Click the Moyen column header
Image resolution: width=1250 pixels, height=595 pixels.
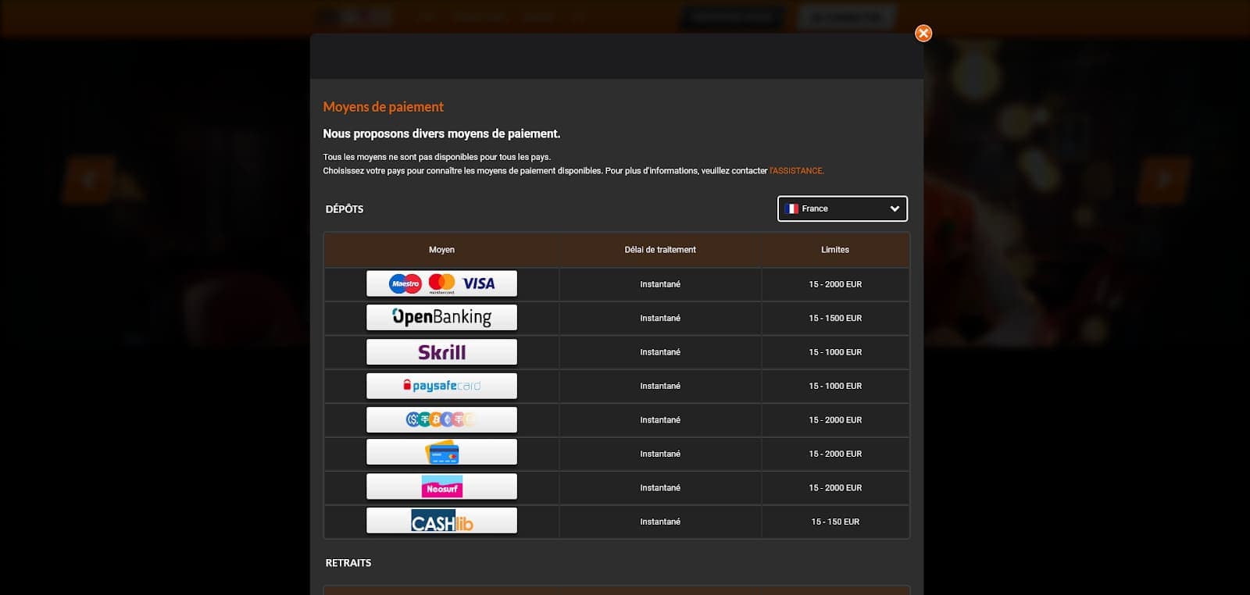pyautogui.click(x=441, y=250)
